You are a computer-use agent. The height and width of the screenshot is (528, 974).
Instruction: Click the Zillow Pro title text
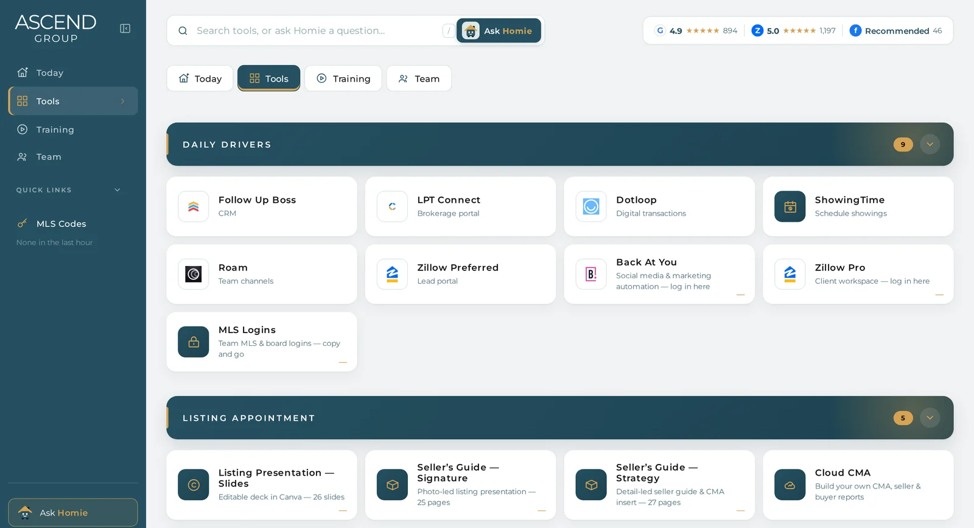[x=840, y=267]
